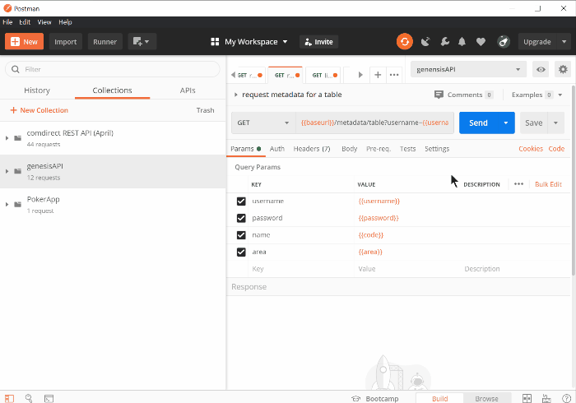Uncheck the area param checkbox

(x=241, y=252)
